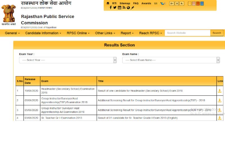Viewport: 225px width, 145px height.
Task: Expand the Report menu
Action: (127, 33)
